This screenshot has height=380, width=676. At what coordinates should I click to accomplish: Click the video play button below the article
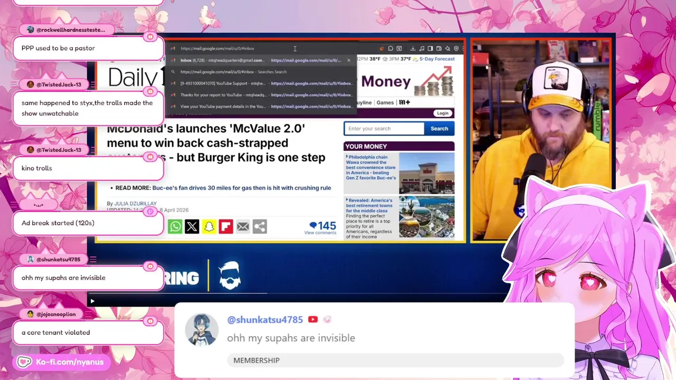(x=92, y=301)
